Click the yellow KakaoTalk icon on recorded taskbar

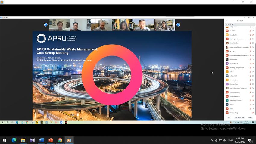36,122
